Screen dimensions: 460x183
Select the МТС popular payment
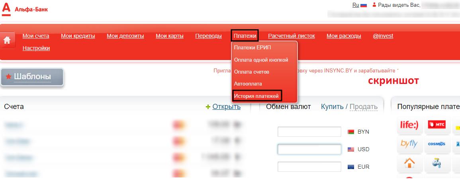coord(437,126)
